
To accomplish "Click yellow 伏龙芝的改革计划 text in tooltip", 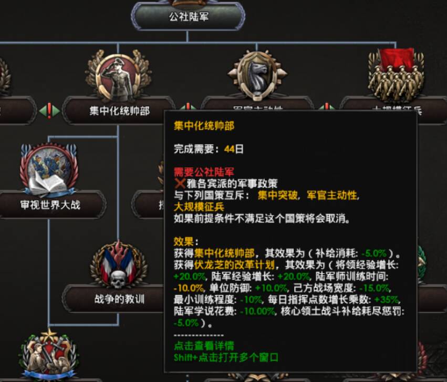I will pos(234,265).
